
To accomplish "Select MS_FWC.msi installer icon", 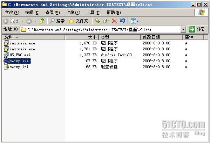I will point(6,55).
